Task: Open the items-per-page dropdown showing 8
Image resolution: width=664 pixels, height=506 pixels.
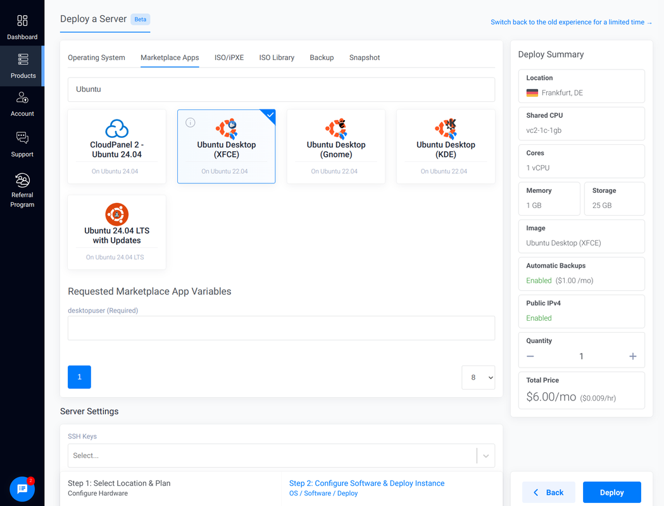Action: [x=479, y=378]
